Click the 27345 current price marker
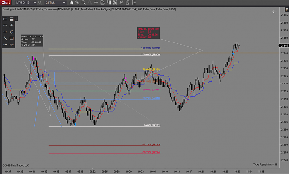Image resolution: width=289 pixels, height=174 pixels. (284, 45)
